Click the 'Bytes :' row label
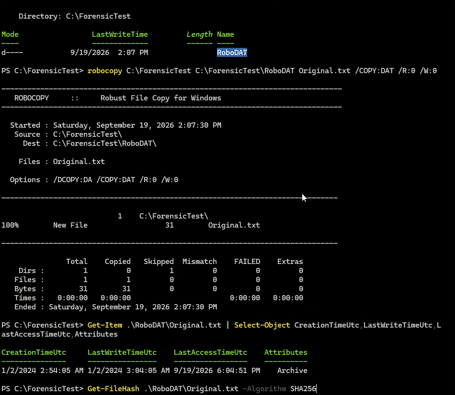455x395 pixels. point(29,289)
